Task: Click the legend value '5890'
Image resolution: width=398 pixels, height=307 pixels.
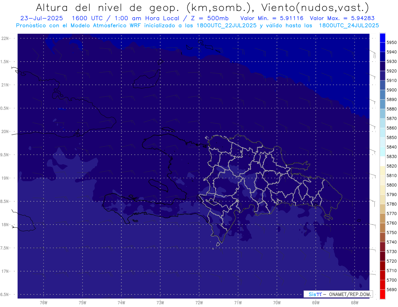Action: (x=392, y=99)
